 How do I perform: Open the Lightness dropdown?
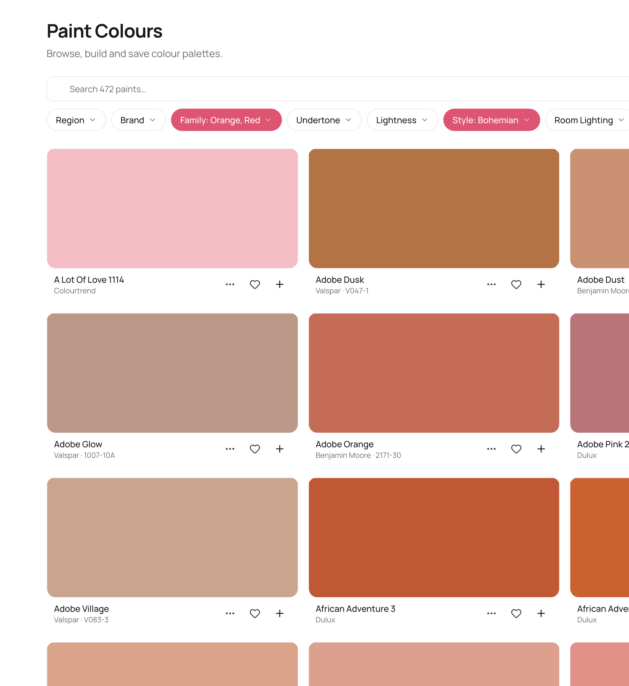(x=402, y=120)
